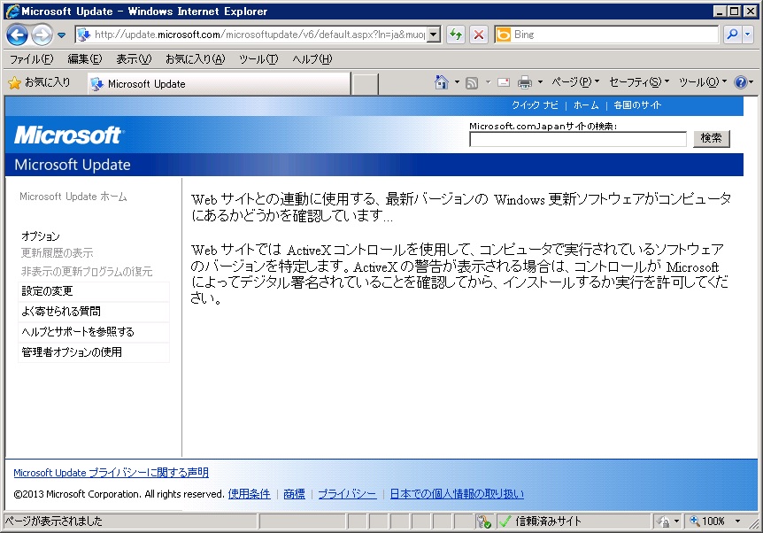Click the Read Mail envelope icon
This screenshot has width=763, height=533.
pyautogui.click(x=504, y=82)
